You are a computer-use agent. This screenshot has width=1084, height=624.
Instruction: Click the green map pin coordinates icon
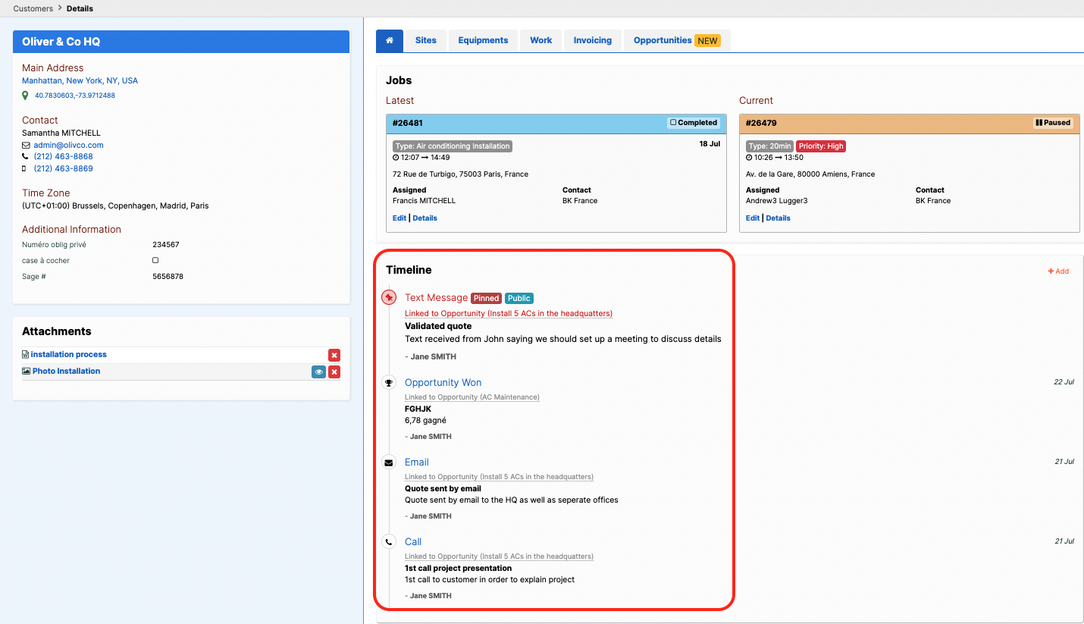pyautogui.click(x=26, y=96)
